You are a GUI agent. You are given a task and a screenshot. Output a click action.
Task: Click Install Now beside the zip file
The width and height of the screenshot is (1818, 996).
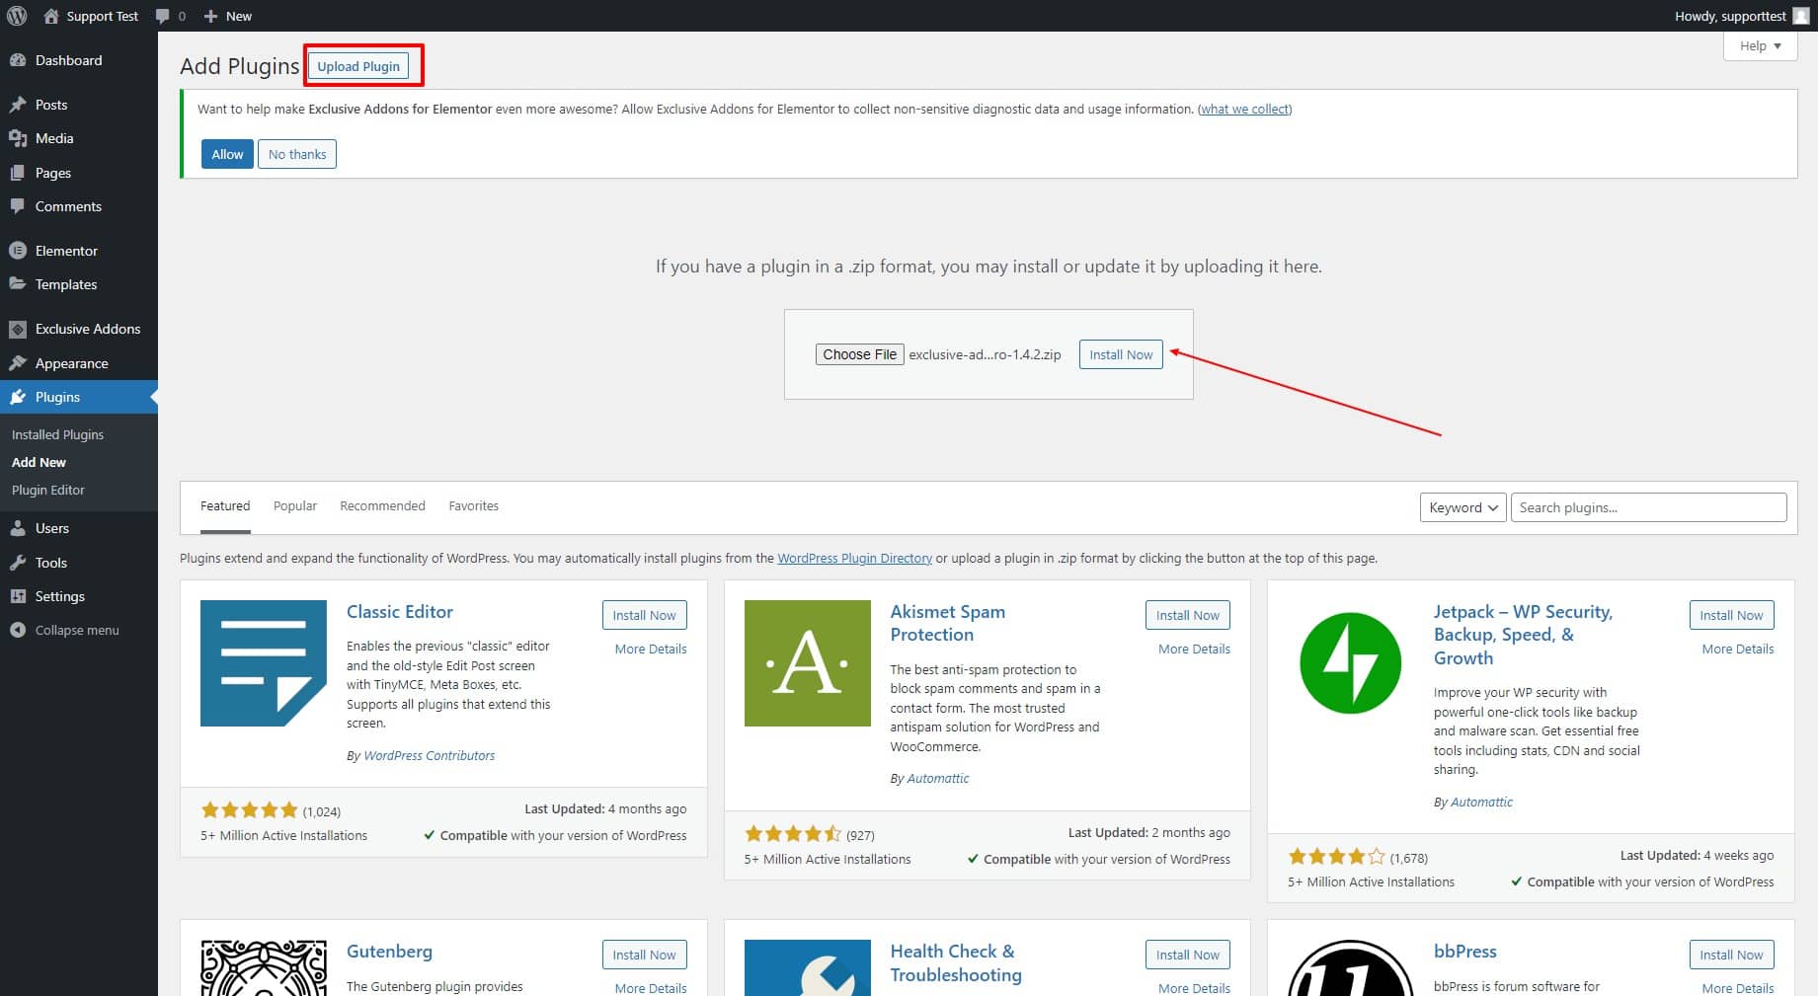click(x=1121, y=354)
